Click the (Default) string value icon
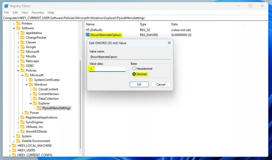 click(88, 30)
